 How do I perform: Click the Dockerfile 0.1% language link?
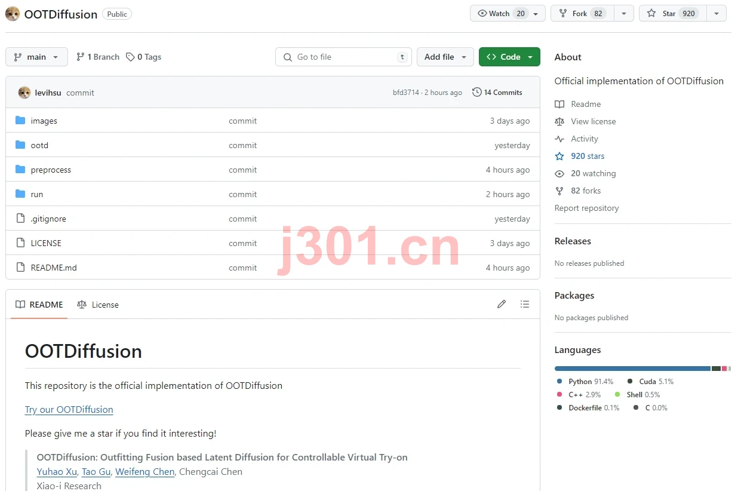[x=588, y=408]
